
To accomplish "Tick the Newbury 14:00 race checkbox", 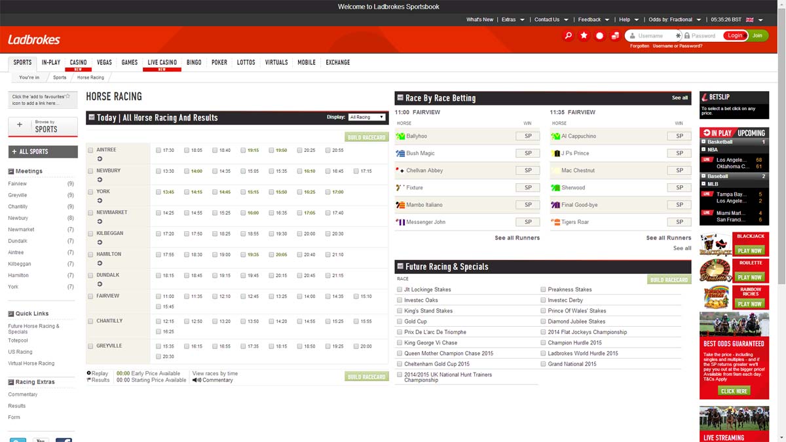I will click(x=187, y=172).
